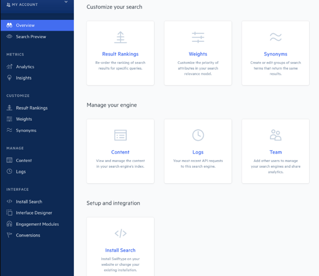The image size is (319, 276).
Task: Click the Insights lightbulb icon
Action: [9, 78]
